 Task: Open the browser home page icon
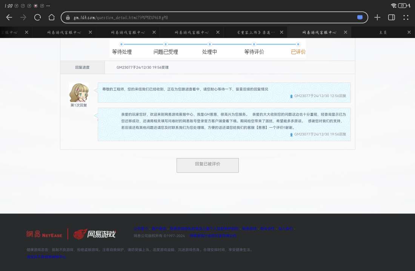tap(52, 17)
